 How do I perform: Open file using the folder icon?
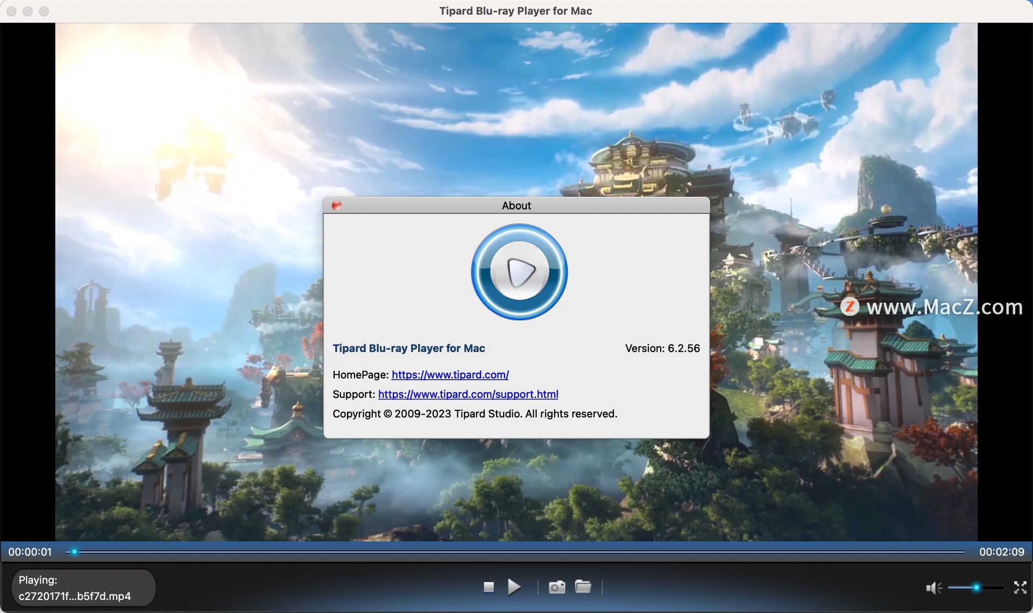[x=583, y=587]
